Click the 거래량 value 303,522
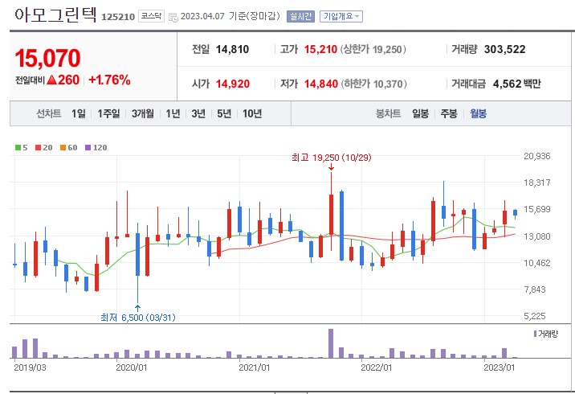This screenshot has width=575, height=394. (x=504, y=49)
